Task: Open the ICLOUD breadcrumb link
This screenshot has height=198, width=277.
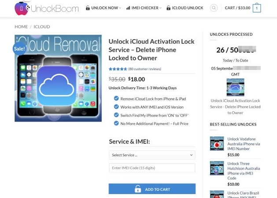Action: point(42,27)
